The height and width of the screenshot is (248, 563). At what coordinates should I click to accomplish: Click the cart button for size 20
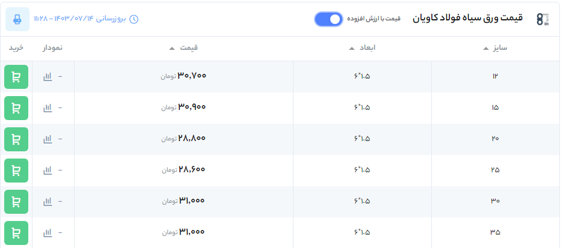[16, 139]
